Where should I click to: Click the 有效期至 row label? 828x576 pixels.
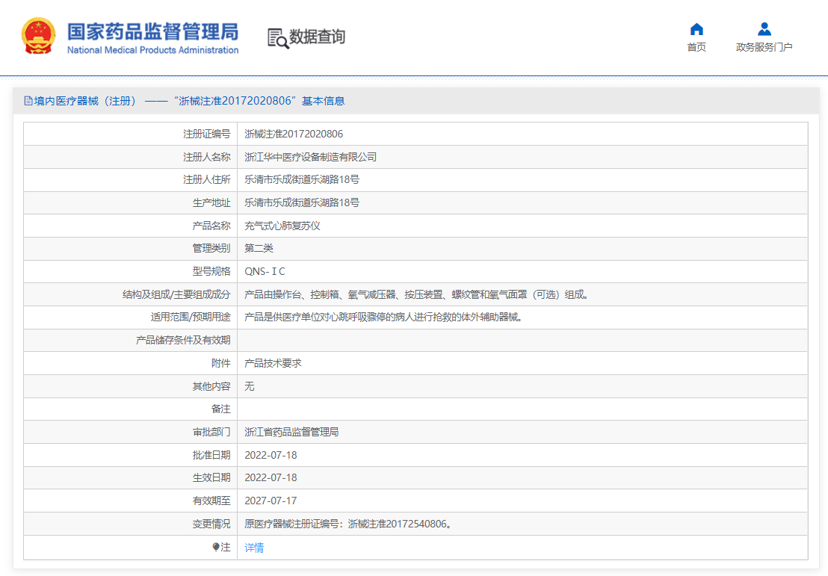point(211,501)
